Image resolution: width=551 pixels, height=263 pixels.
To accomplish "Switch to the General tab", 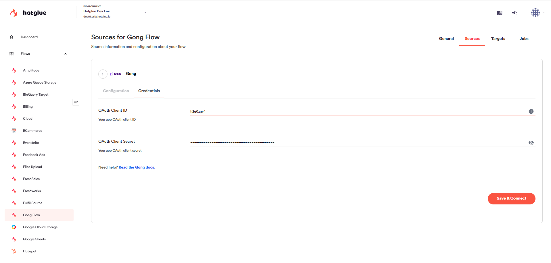I will (446, 39).
